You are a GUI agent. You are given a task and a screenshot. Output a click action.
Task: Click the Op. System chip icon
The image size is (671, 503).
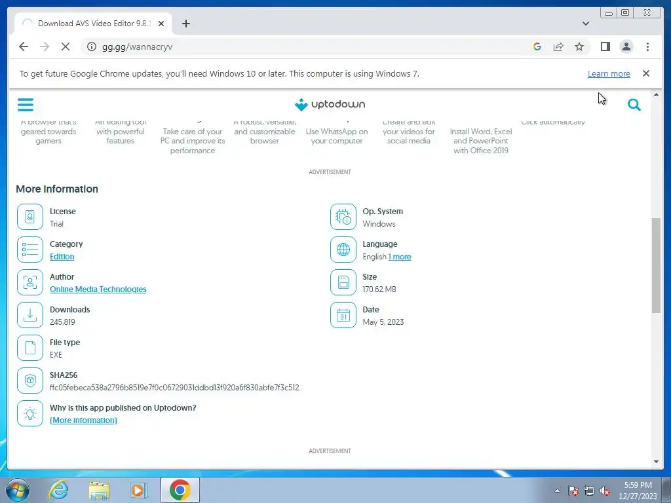pyautogui.click(x=343, y=217)
